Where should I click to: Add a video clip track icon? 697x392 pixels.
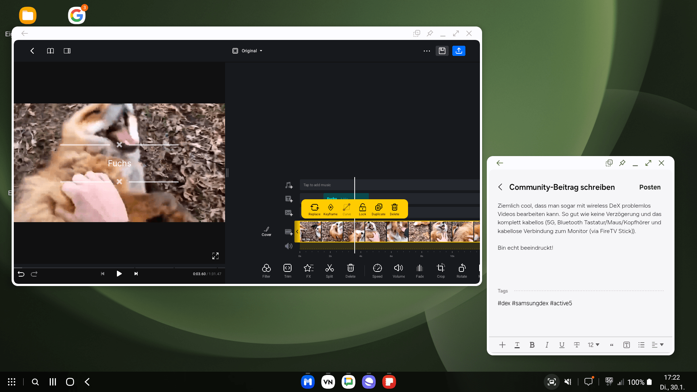(289, 232)
